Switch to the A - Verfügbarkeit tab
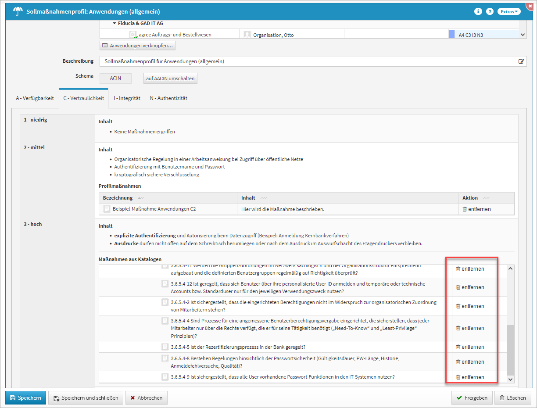The width and height of the screenshot is (537, 408). [x=35, y=98]
